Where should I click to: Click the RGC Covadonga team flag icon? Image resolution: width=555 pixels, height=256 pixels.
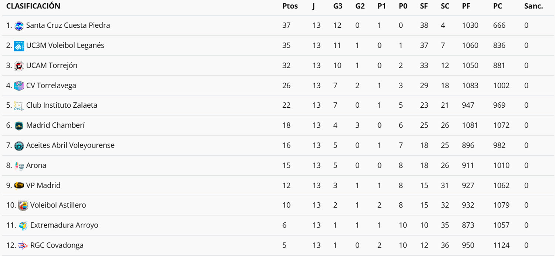[x=23, y=245]
